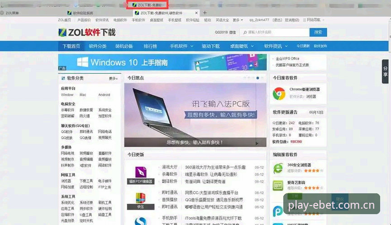391x225 pixels.
Task: Open the 金山WPS Office link
Action: click(287, 58)
